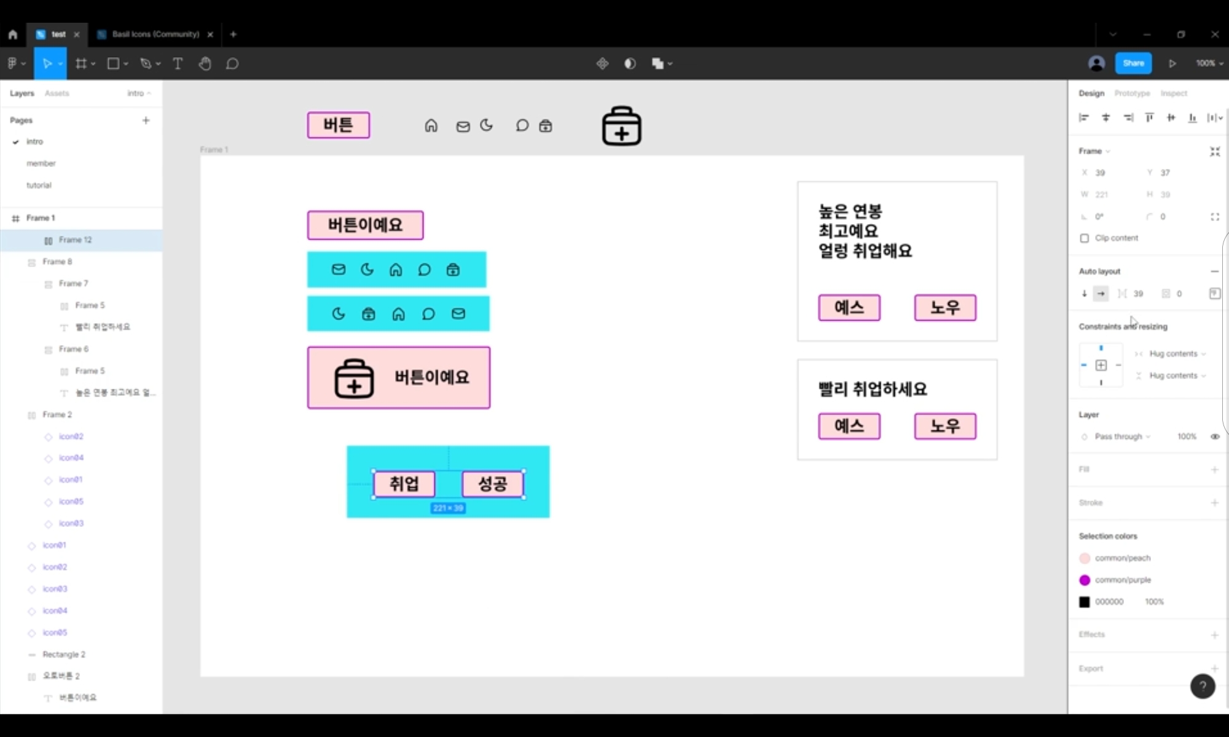Click the blue Share button
1229x737 pixels.
tap(1133, 63)
